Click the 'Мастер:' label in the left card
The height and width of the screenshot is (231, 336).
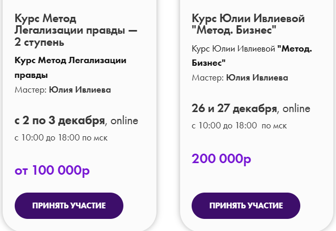(30, 89)
